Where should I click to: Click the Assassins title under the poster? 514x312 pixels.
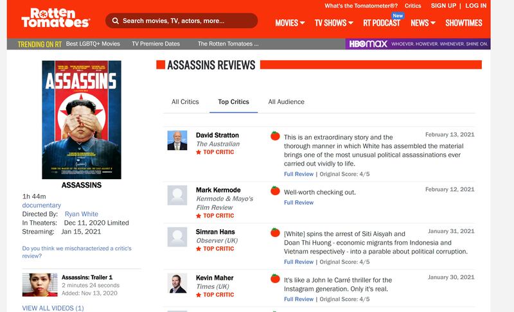click(x=82, y=186)
